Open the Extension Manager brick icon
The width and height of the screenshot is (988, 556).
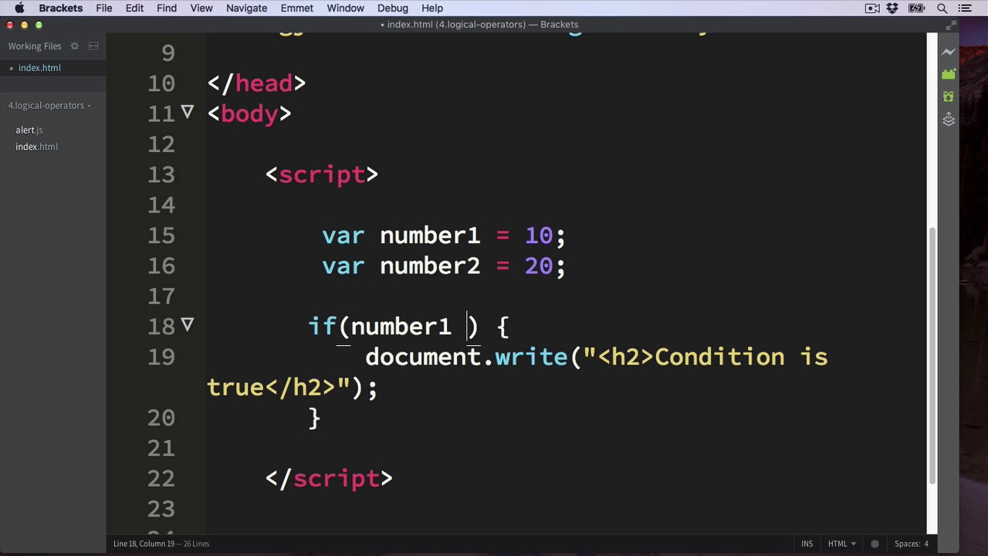point(949,74)
